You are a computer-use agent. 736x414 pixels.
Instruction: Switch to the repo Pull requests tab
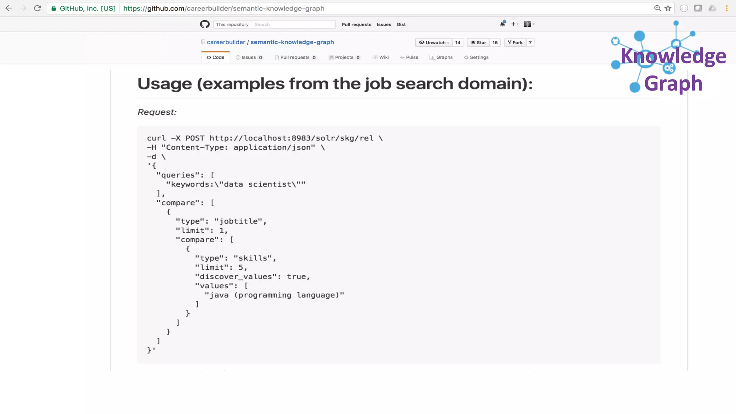click(295, 57)
